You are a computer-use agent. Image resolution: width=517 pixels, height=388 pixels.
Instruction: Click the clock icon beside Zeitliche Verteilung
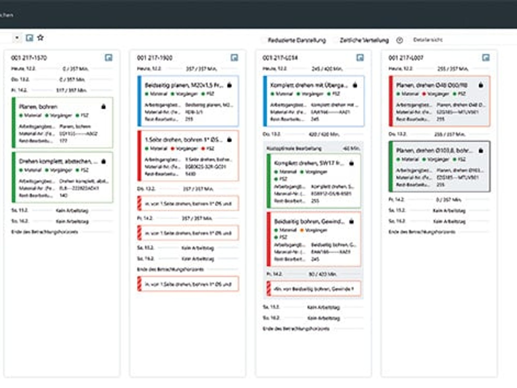(400, 40)
